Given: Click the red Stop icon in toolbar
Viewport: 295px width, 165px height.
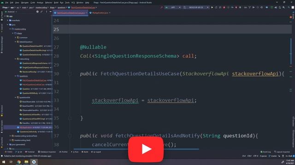Looking at the screenshot, I should [x=224, y=7].
